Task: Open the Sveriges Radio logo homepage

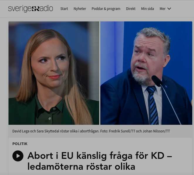Action: pyautogui.click(x=31, y=9)
